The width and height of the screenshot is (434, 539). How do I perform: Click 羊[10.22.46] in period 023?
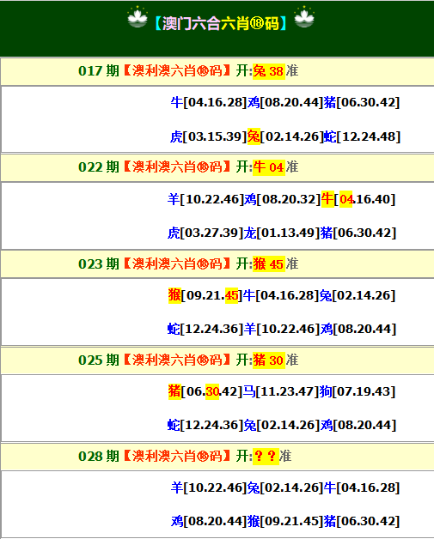tap(282, 329)
